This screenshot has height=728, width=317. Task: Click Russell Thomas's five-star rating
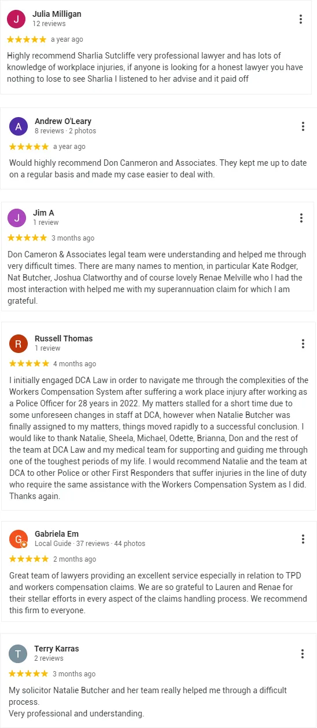(29, 364)
